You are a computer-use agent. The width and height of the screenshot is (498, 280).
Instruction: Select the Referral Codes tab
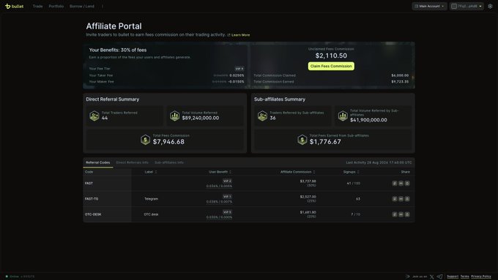tap(98, 162)
